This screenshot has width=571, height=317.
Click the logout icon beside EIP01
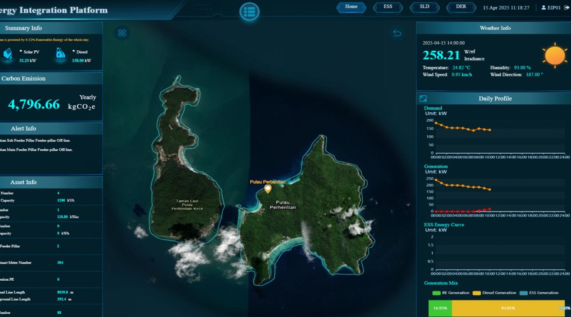click(x=567, y=8)
